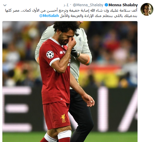Follow the @MoSalah mention link
Image resolution: width=156 pixels, height=142 pixels.
click(x=49, y=16)
